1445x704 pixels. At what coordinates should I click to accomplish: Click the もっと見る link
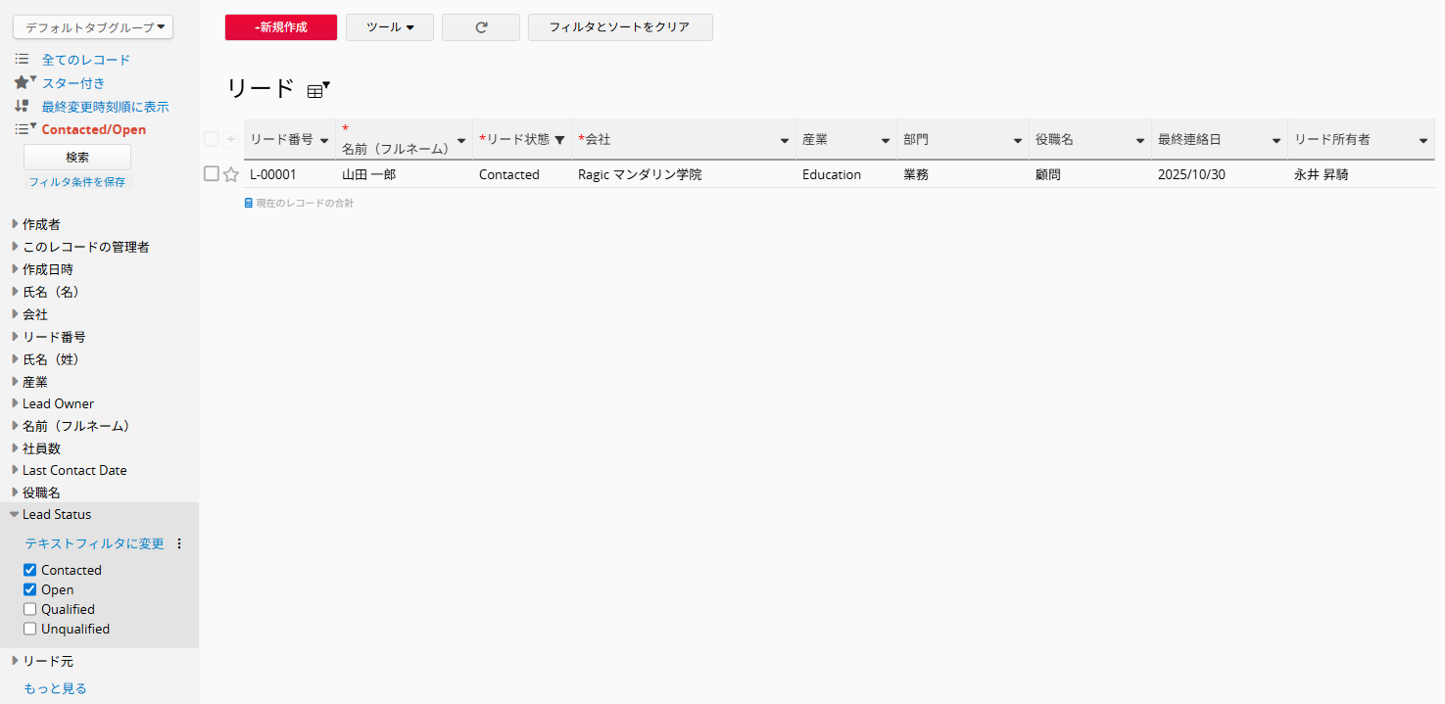pos(55,688)
